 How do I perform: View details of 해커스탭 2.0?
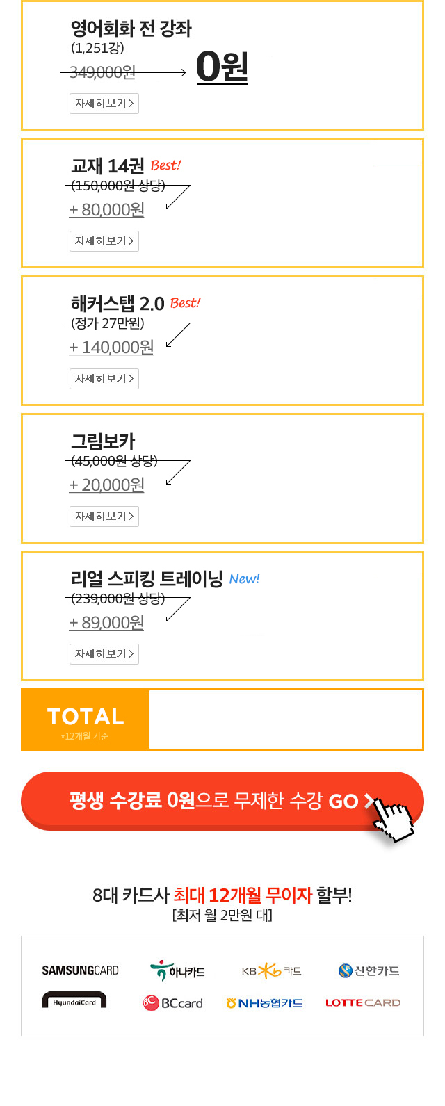coord(104,379)
